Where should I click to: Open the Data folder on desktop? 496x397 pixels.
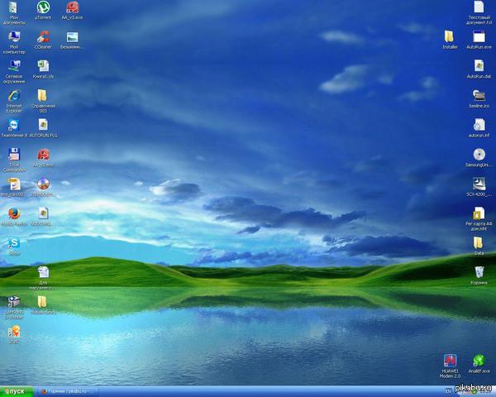pos(479,243)
